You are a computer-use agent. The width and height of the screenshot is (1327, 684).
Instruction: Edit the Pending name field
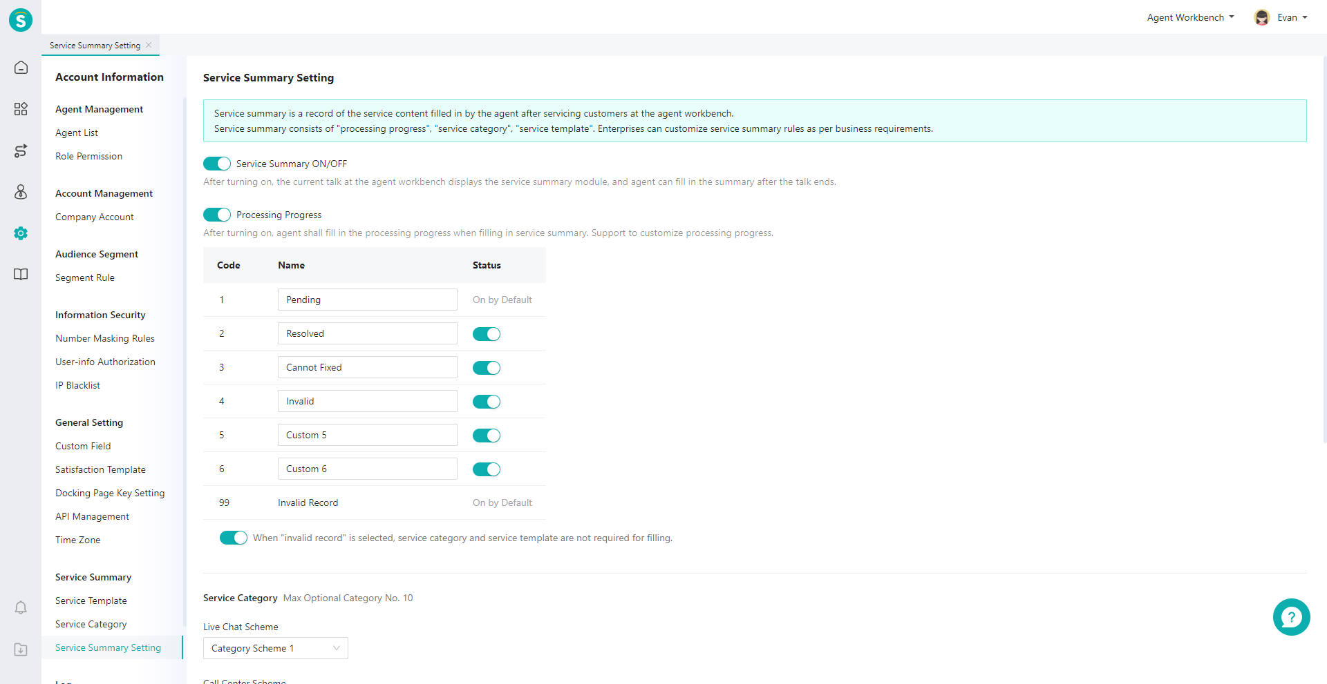[x=368, y=300]
